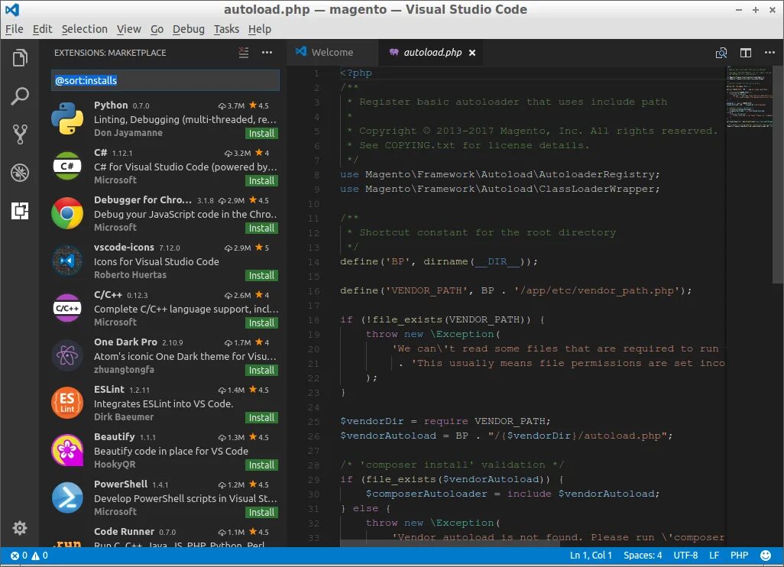Switch to the Welcome tab
The height and width of the screenshot is (567, 784).
pos(332,53)
